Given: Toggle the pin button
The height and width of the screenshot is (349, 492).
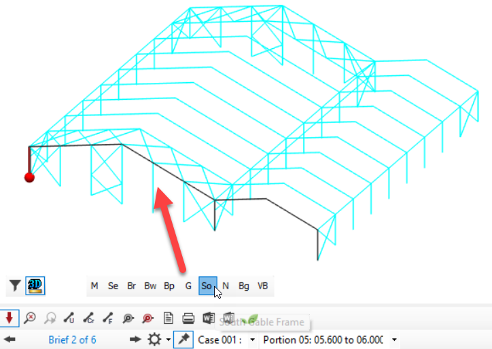Looking at the screenshot, I should [x=183, y=339].
